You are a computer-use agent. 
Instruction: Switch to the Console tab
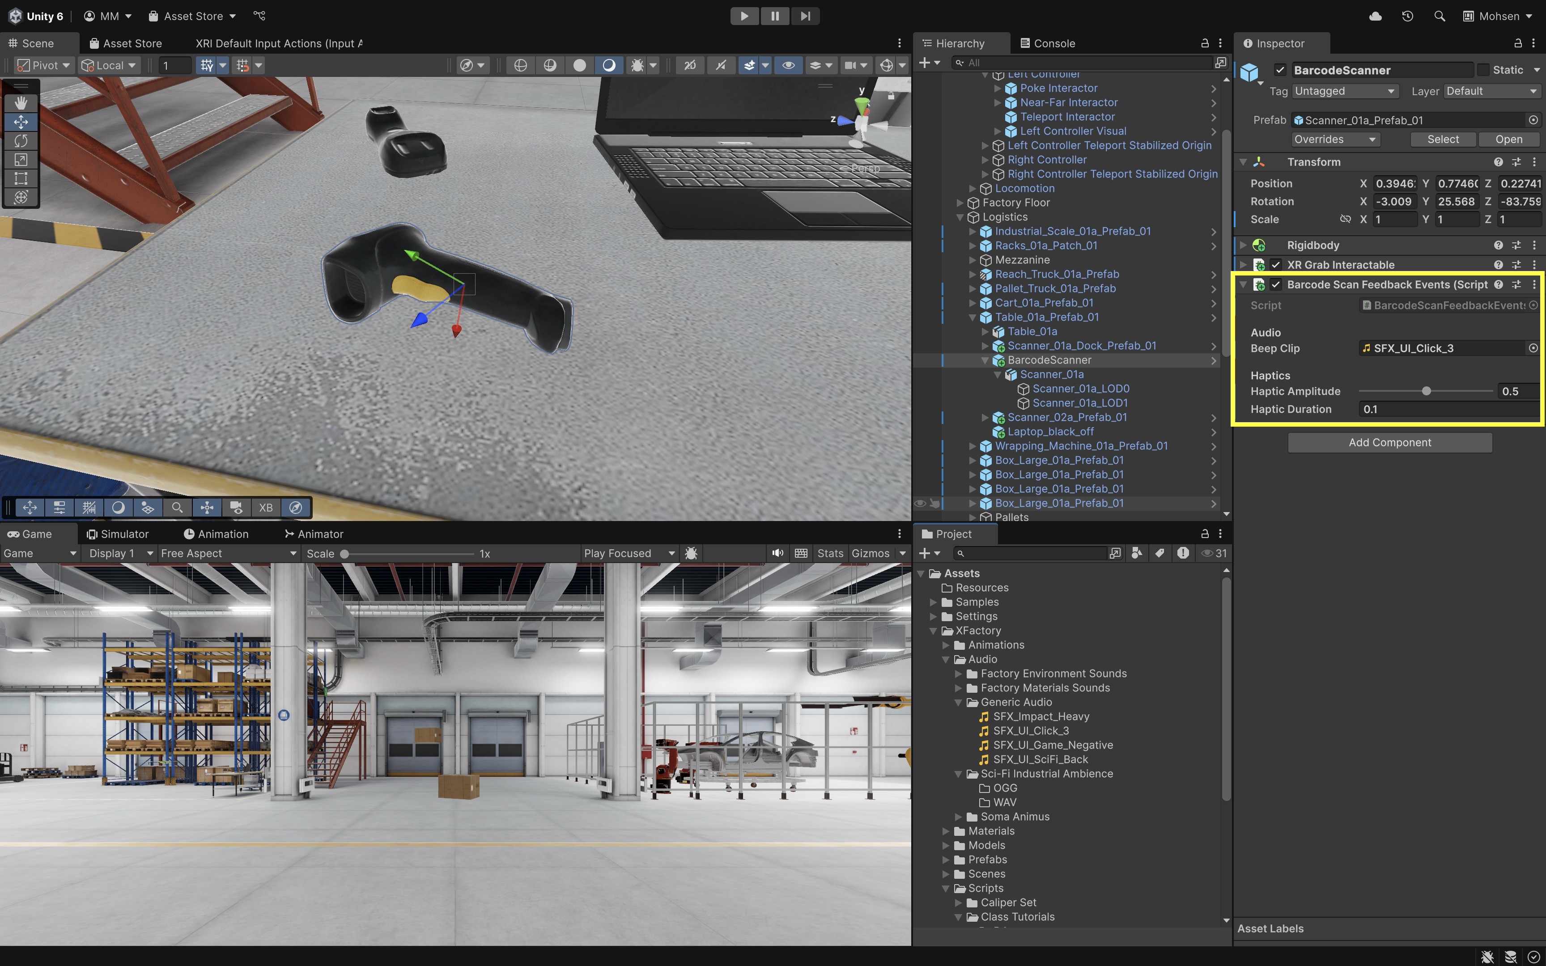(x=1048, y=43)
